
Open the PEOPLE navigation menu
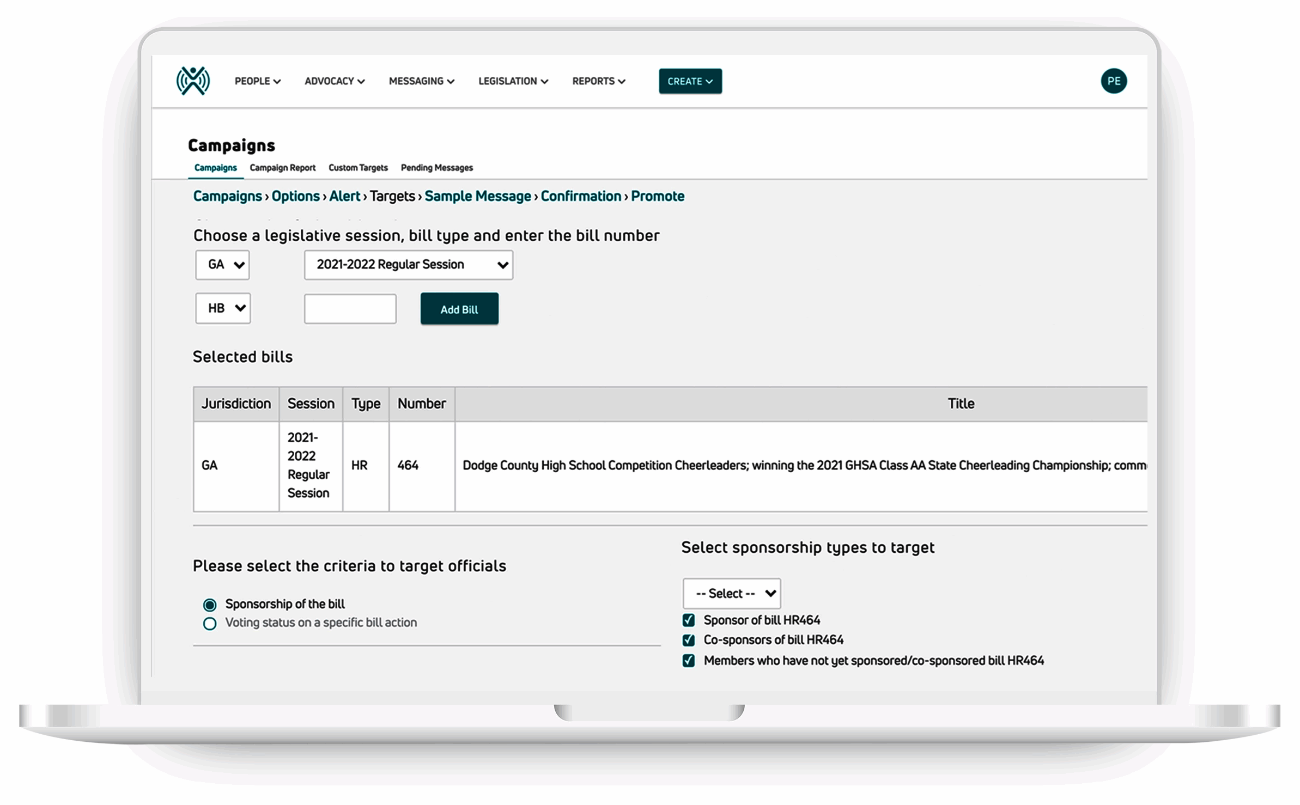257,81
